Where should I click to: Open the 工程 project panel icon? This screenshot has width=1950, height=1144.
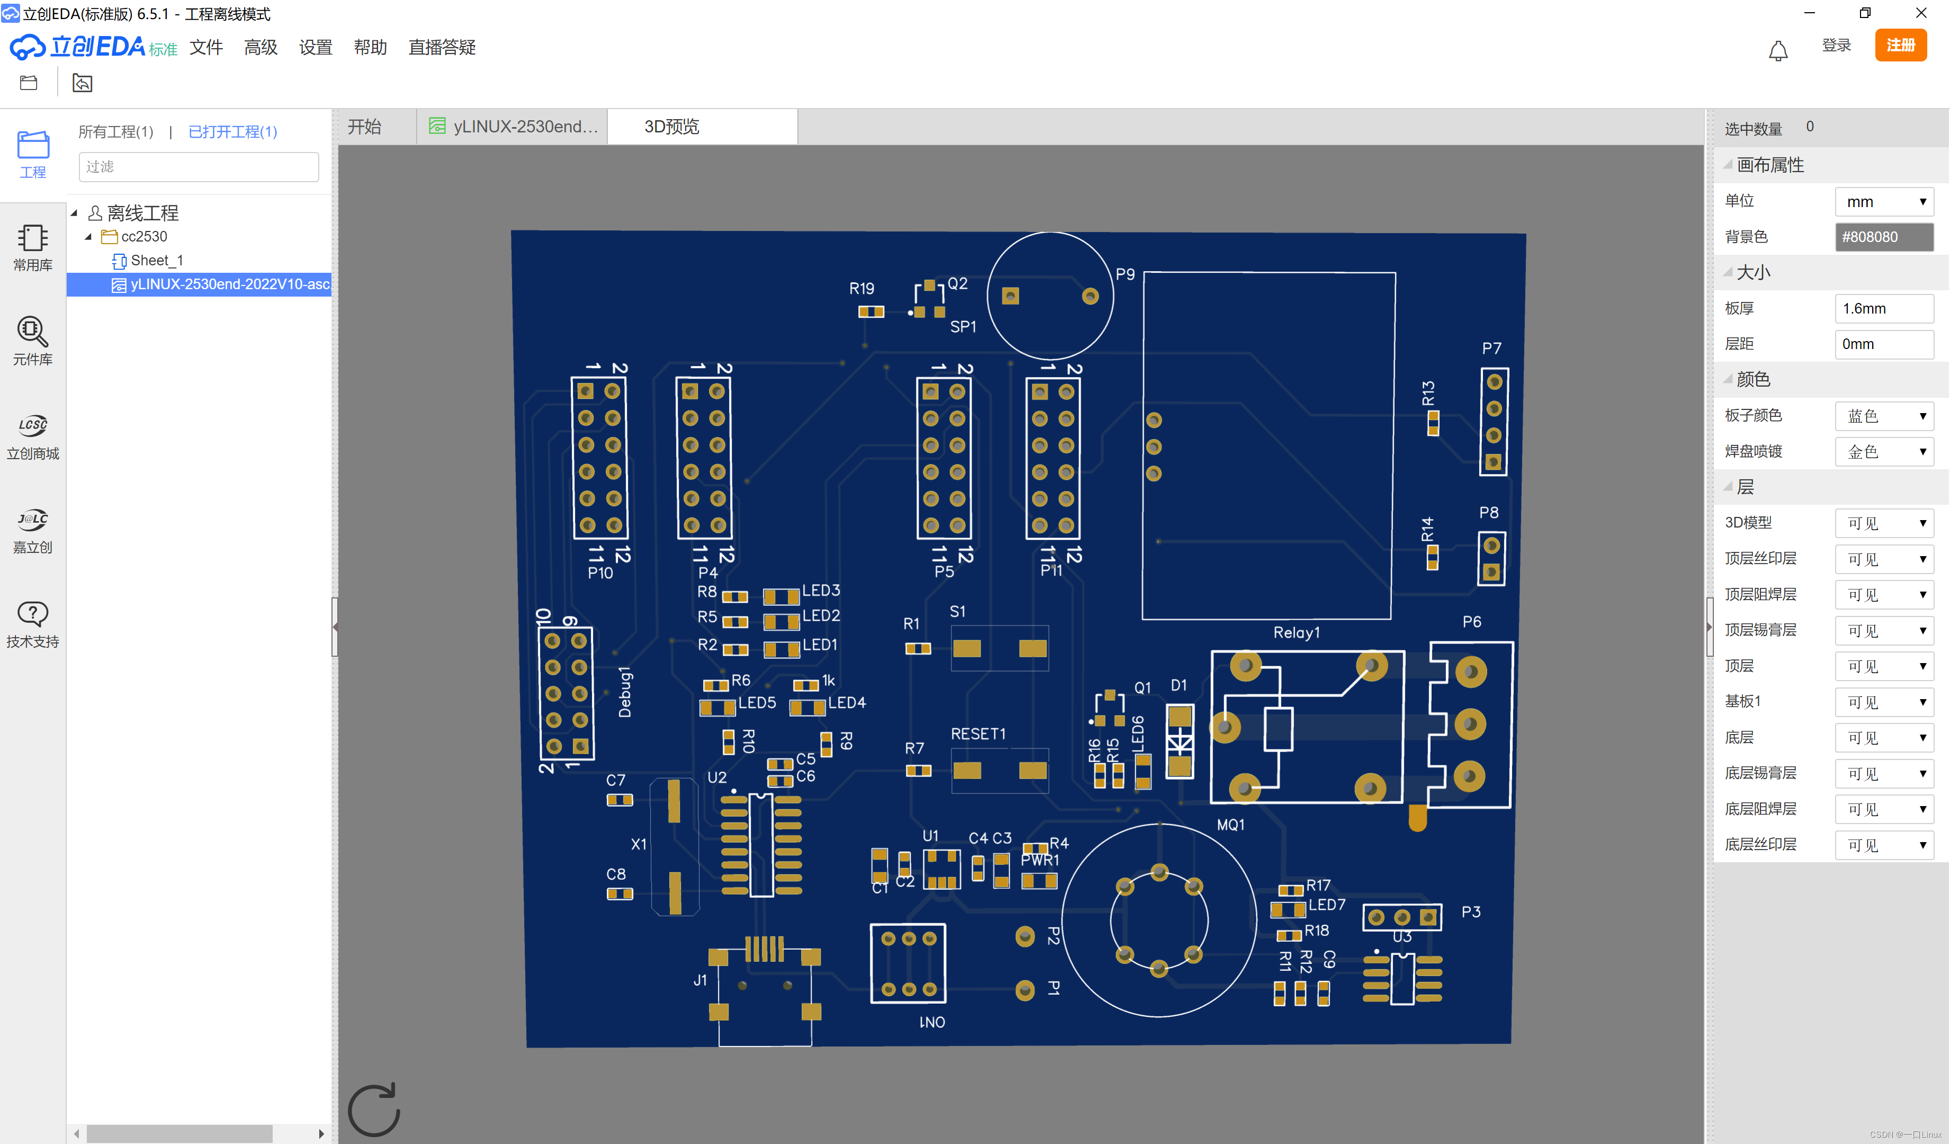pyautogui.click(x=32, y=153)
